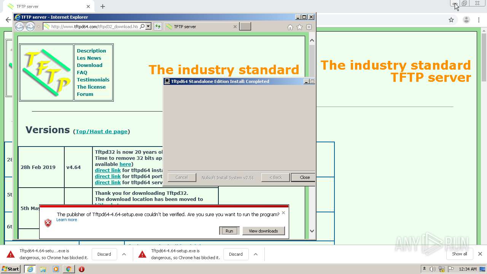Open the IE Home icon
The image size is (487, 274).
pos(290,27)
